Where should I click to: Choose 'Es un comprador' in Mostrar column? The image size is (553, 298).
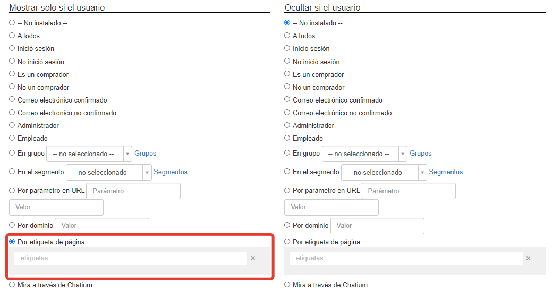pos(12,74)
